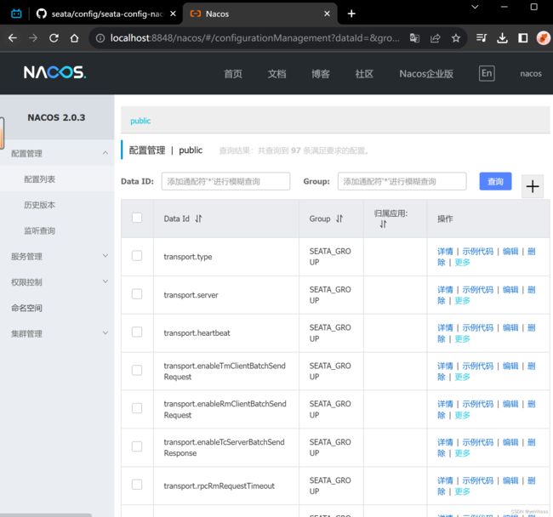
Task: Click the blue 查询 button
Action: coord(495,181)
